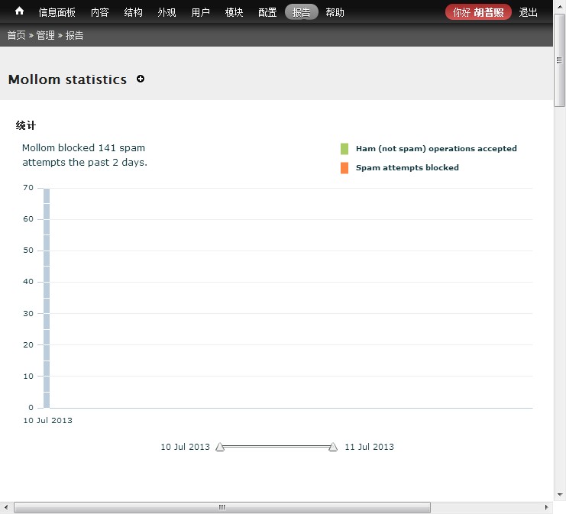Click the green Ham legend swatch
Screen dimensions: 566x514
344,149
